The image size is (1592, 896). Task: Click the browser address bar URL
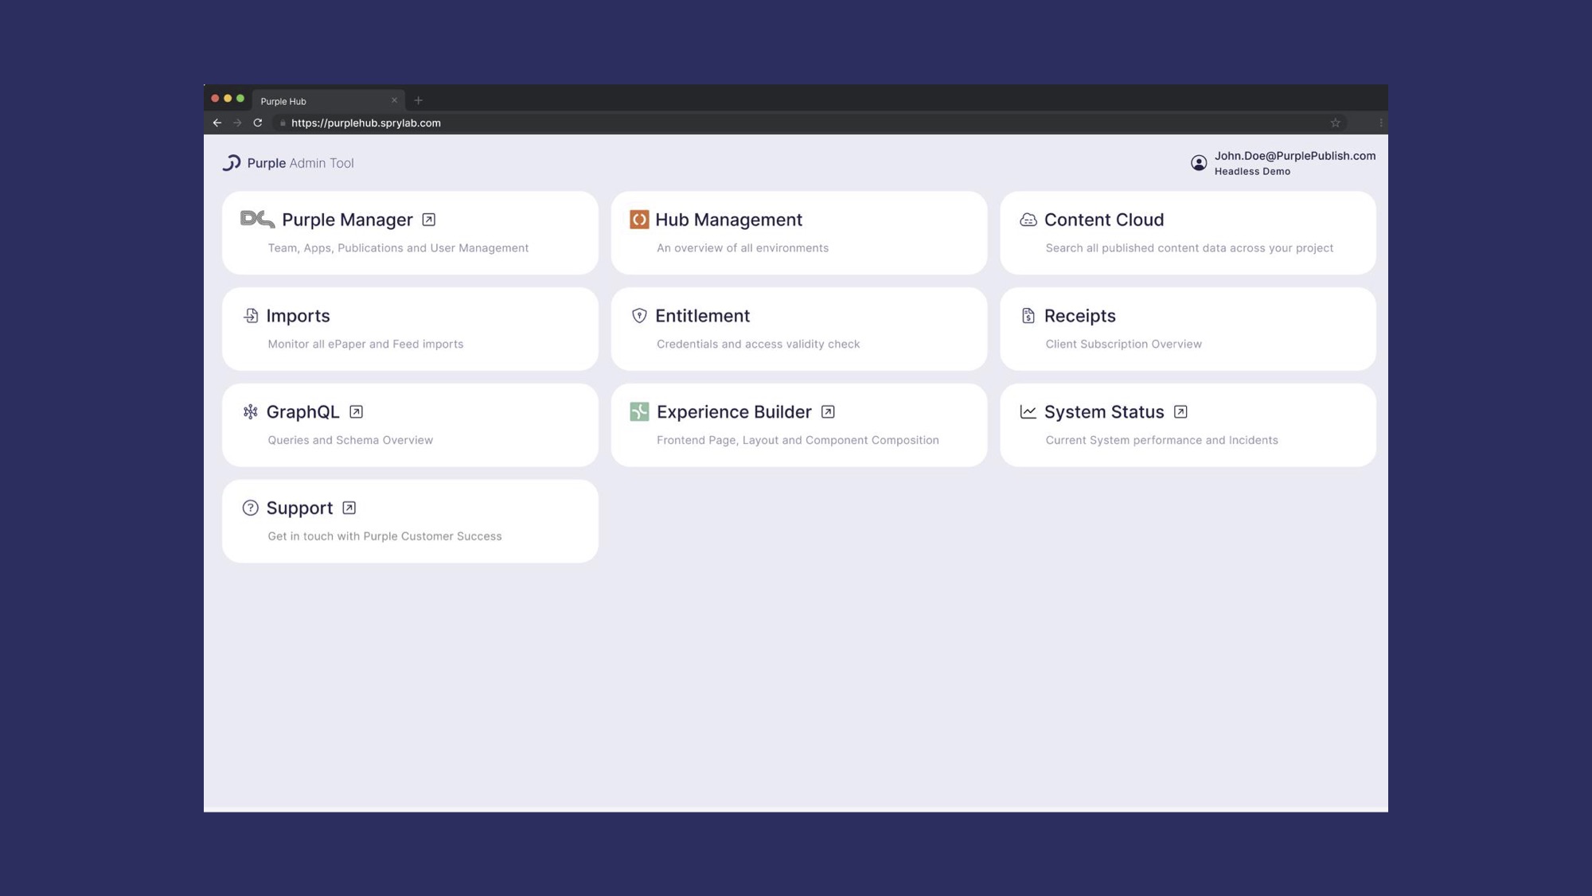(x=365, y=123)
